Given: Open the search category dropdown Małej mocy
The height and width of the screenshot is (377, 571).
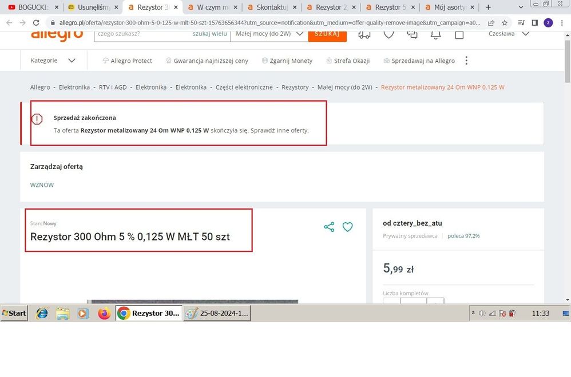Looking at the screenshot, I should pyautogui.click(x=269, y=34).
